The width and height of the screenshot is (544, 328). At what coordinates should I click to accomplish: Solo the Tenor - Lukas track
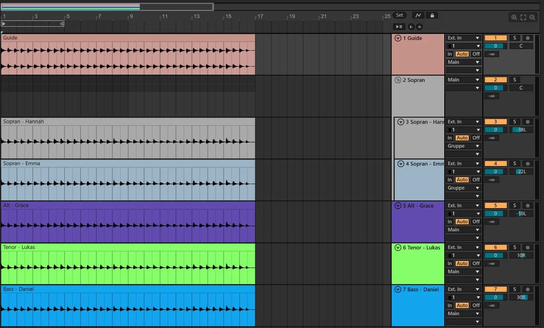point(515,247)
